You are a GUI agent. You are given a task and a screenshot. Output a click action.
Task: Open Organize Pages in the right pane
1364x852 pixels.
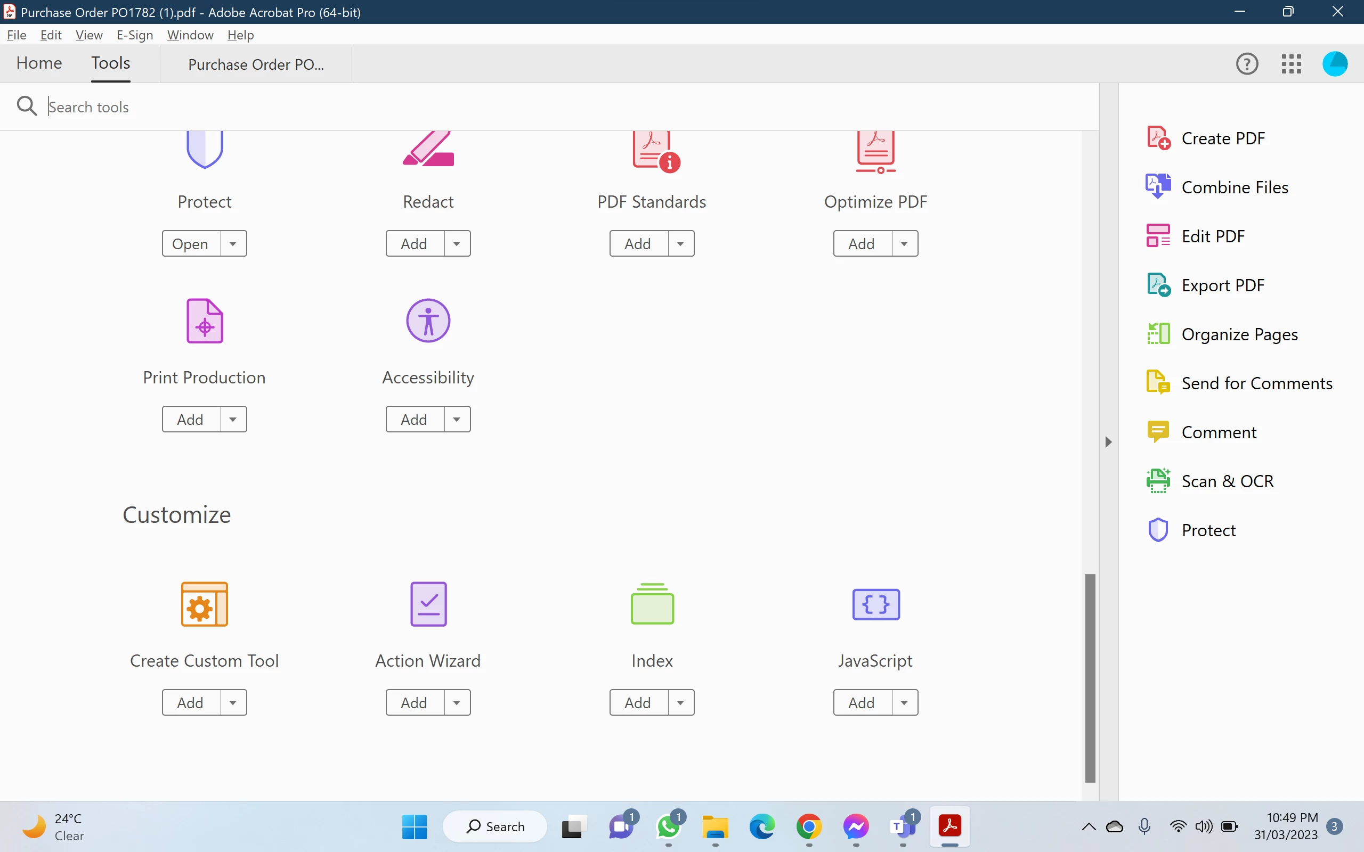1239,334
